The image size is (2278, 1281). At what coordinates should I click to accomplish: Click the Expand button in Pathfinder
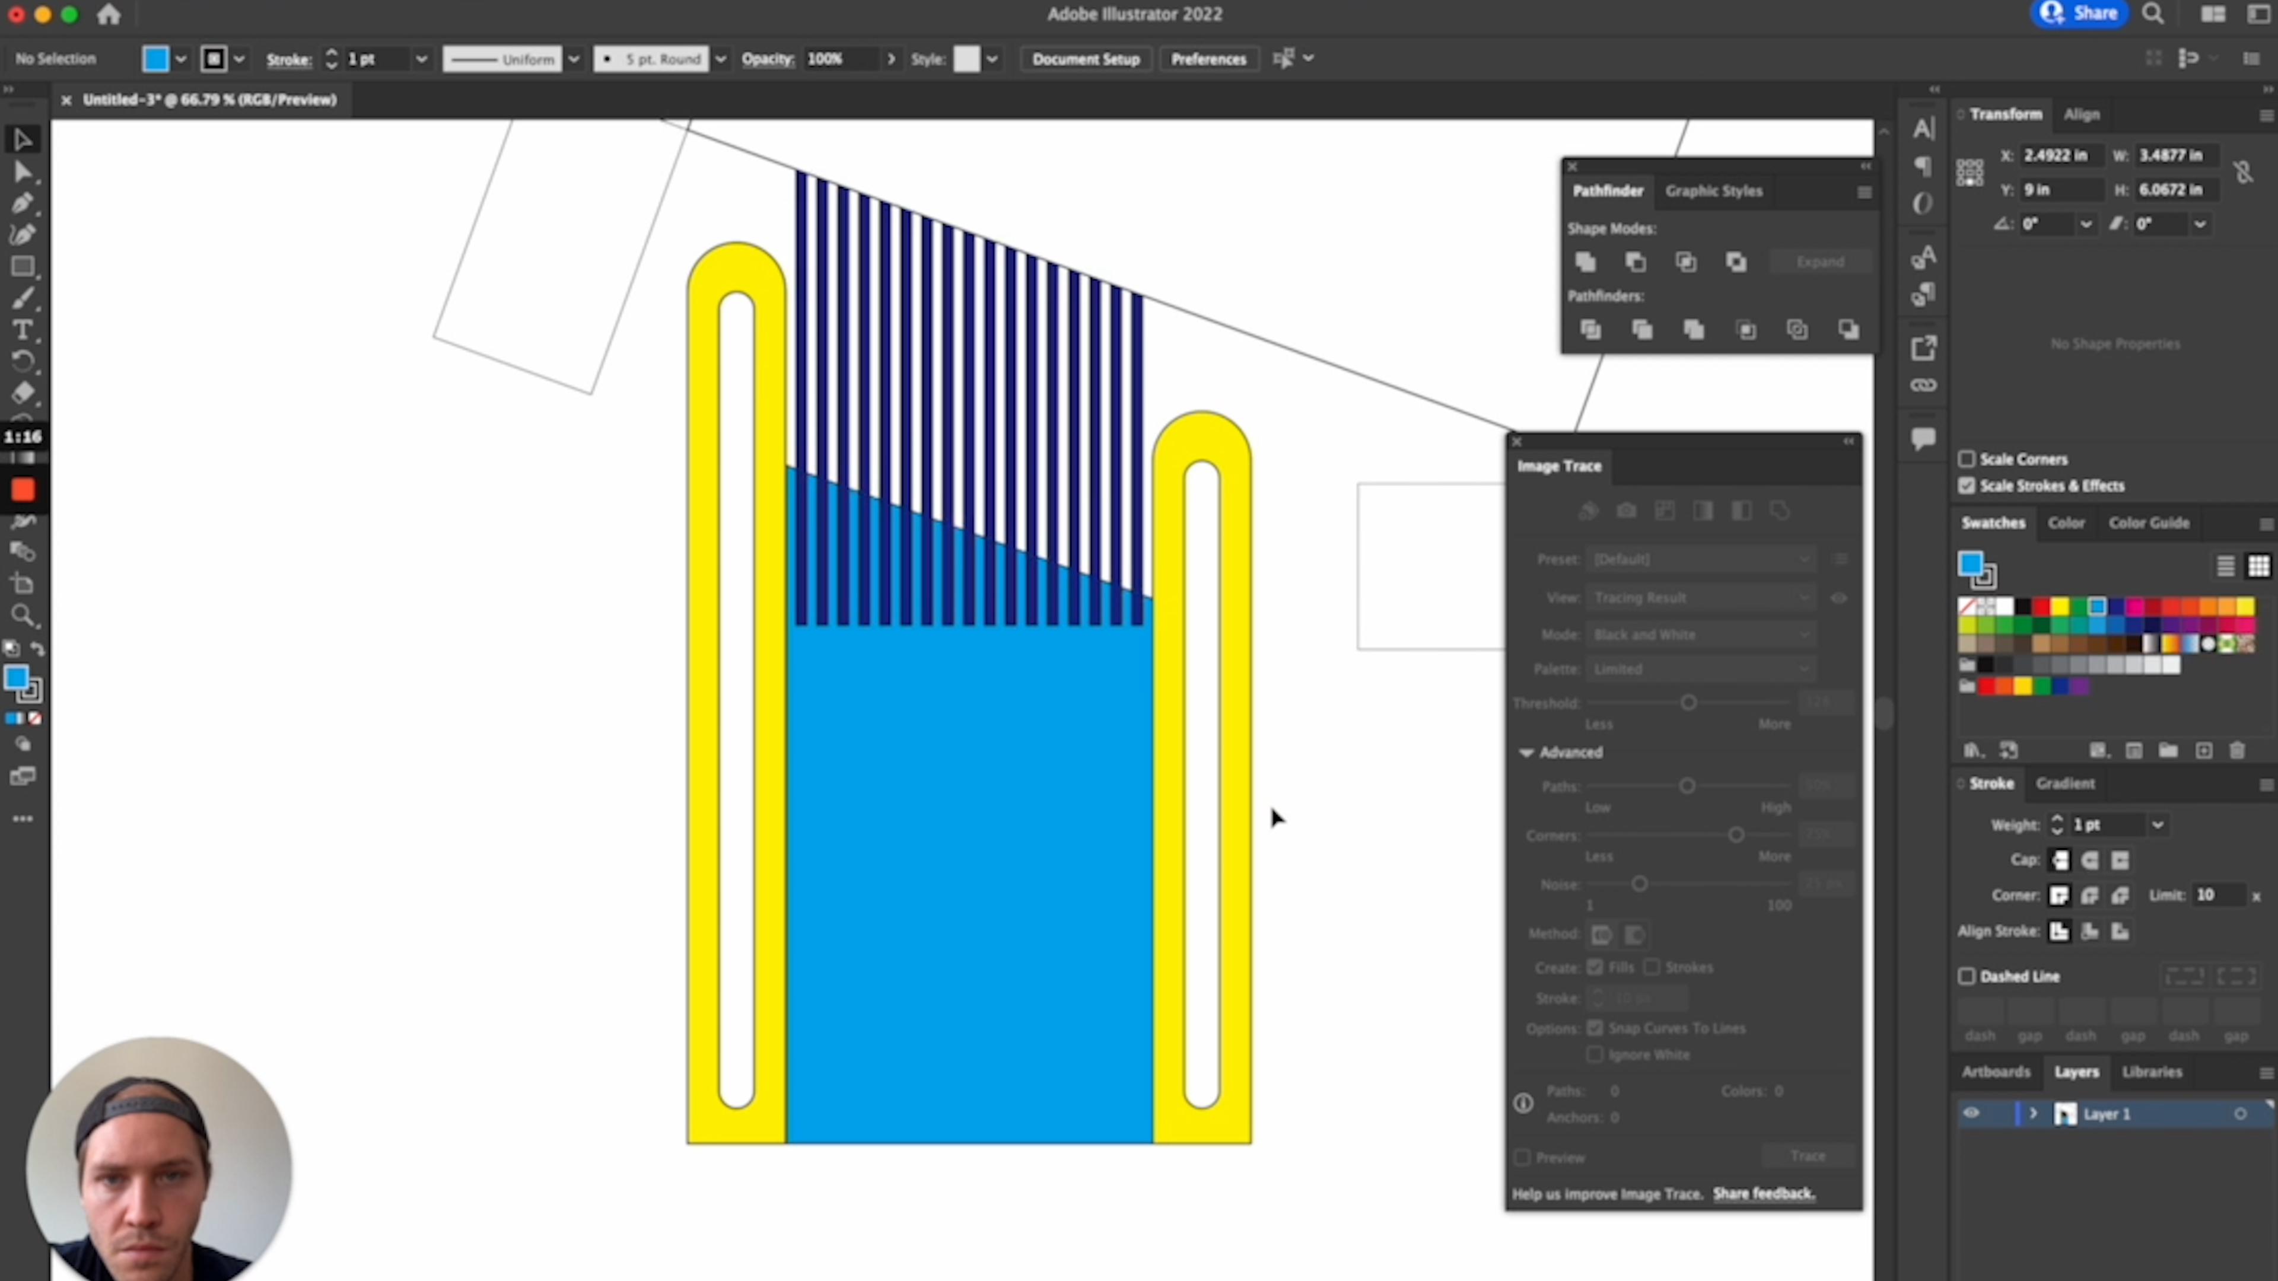point(1819,261)
